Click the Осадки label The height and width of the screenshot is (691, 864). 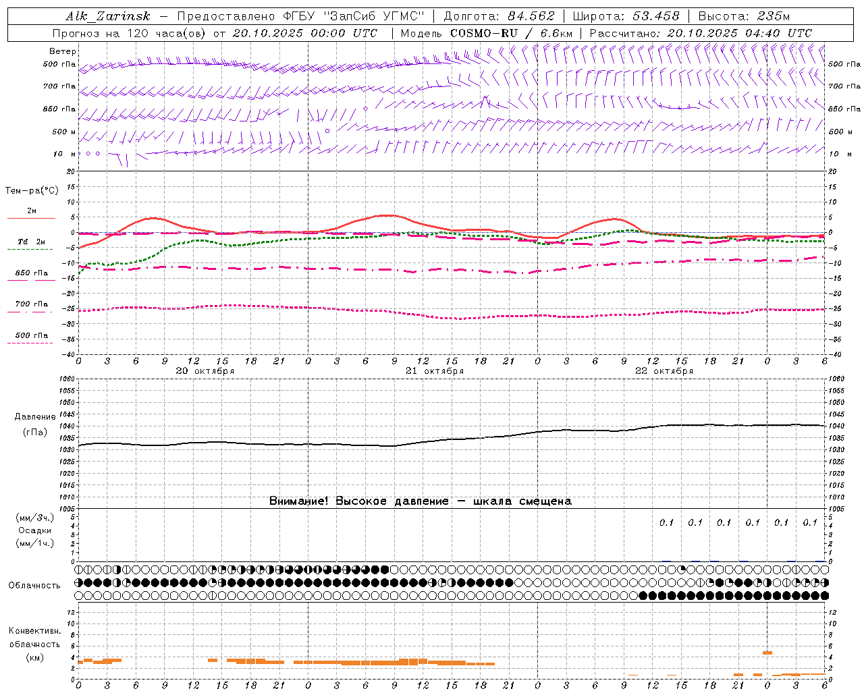pos(34,531)
